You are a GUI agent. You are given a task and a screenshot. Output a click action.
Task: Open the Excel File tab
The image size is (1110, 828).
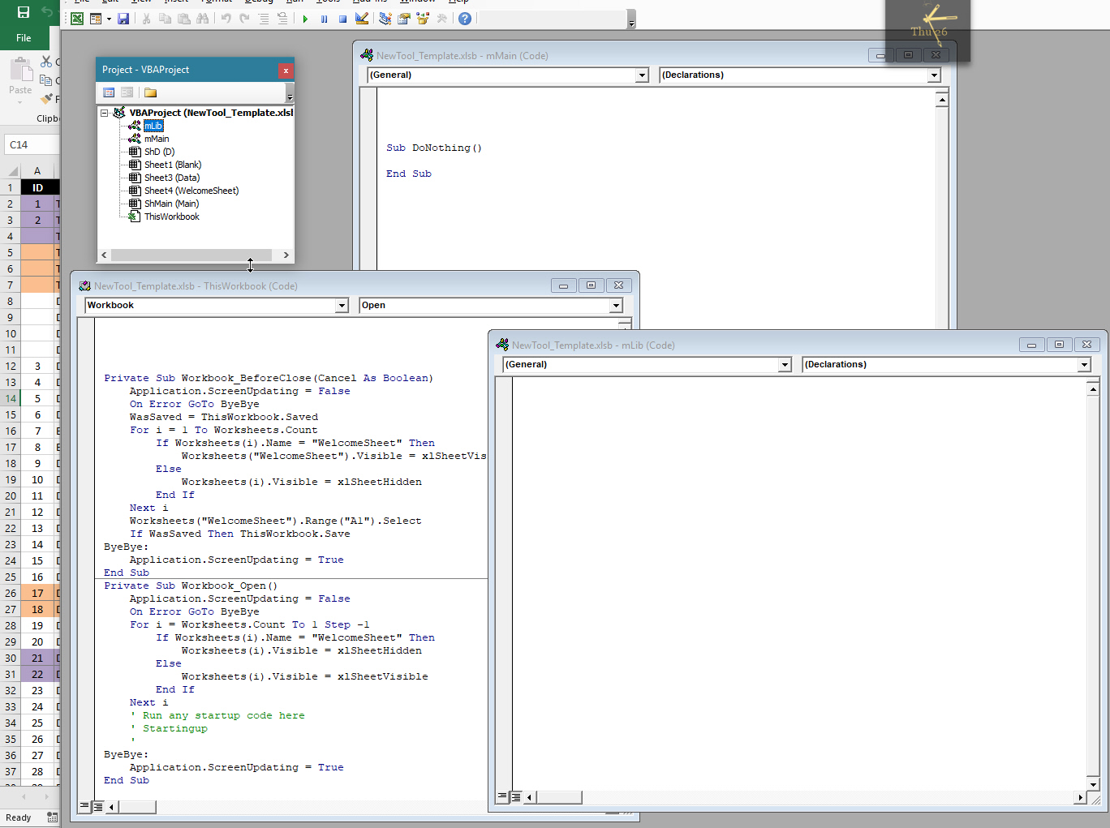[x=24, y=37]
